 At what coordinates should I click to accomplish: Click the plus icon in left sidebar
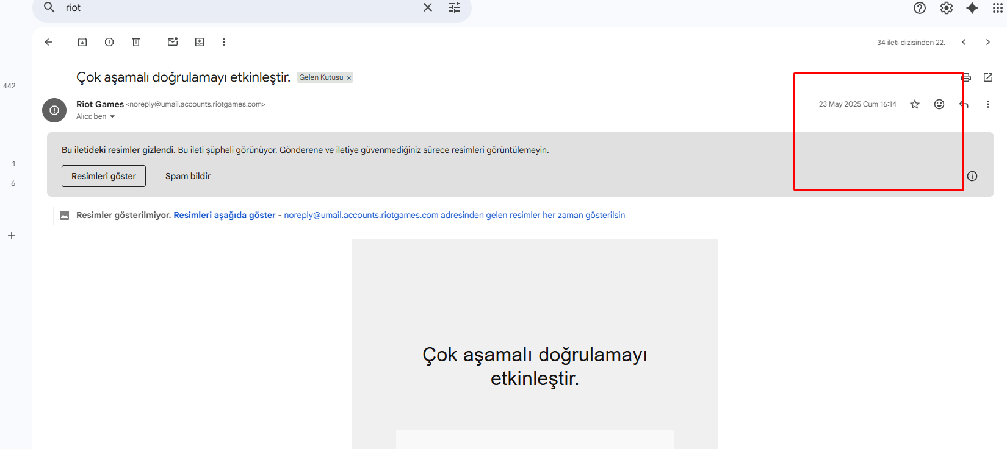(12, 236)
